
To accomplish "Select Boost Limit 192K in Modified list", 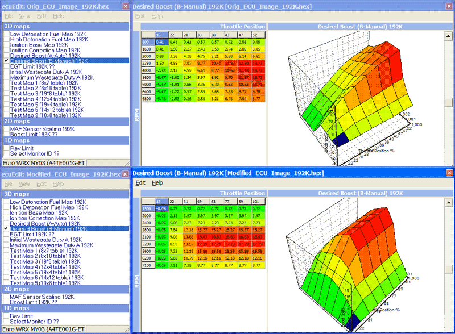I will point(34,302).
